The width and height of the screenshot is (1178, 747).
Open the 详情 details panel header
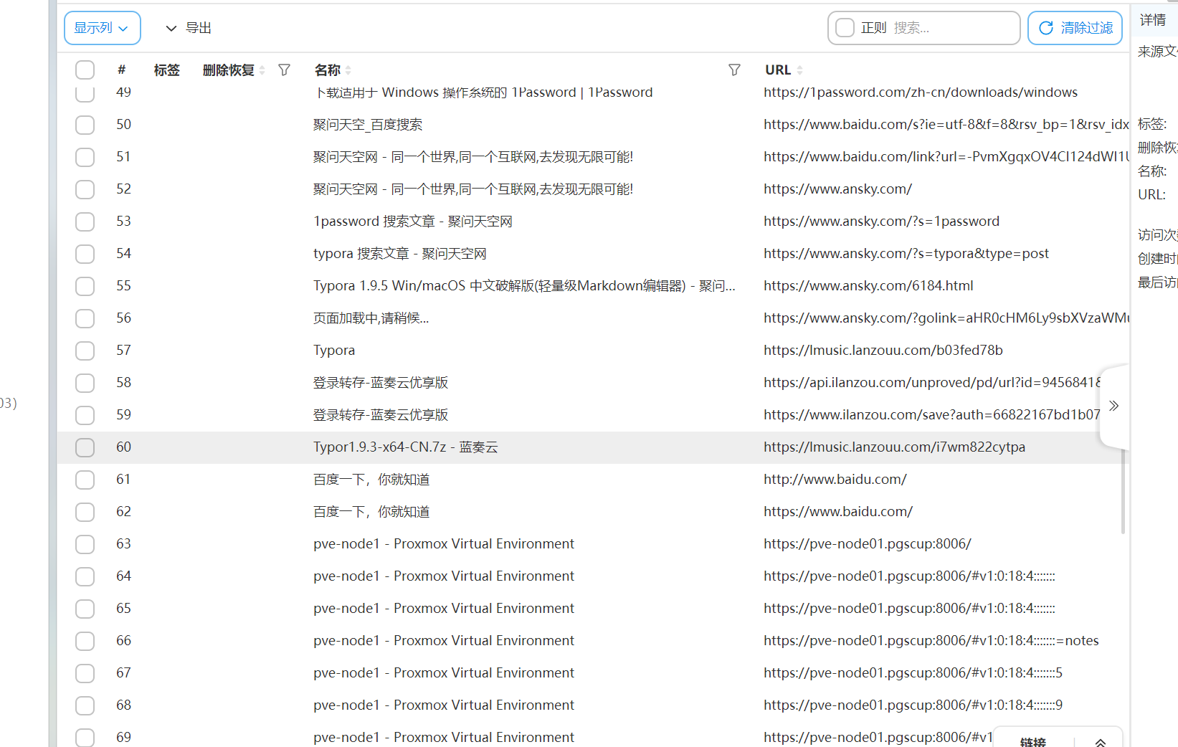pyautogui.click(x=1153, y=20)
